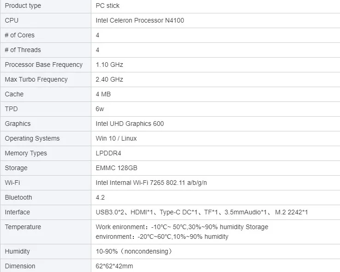Click the USB3.0*2 interface list text
This screenshot has height=272, width=340.
[x=202, y=212]
